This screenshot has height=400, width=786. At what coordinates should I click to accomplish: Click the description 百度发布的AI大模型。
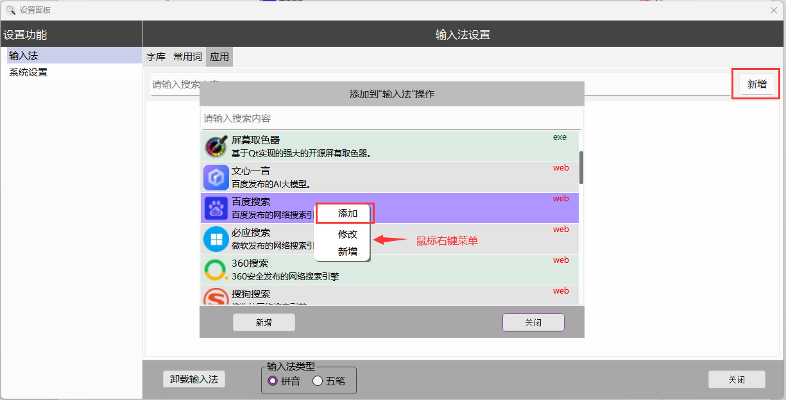pyautogui.click(x=271, y=184)
